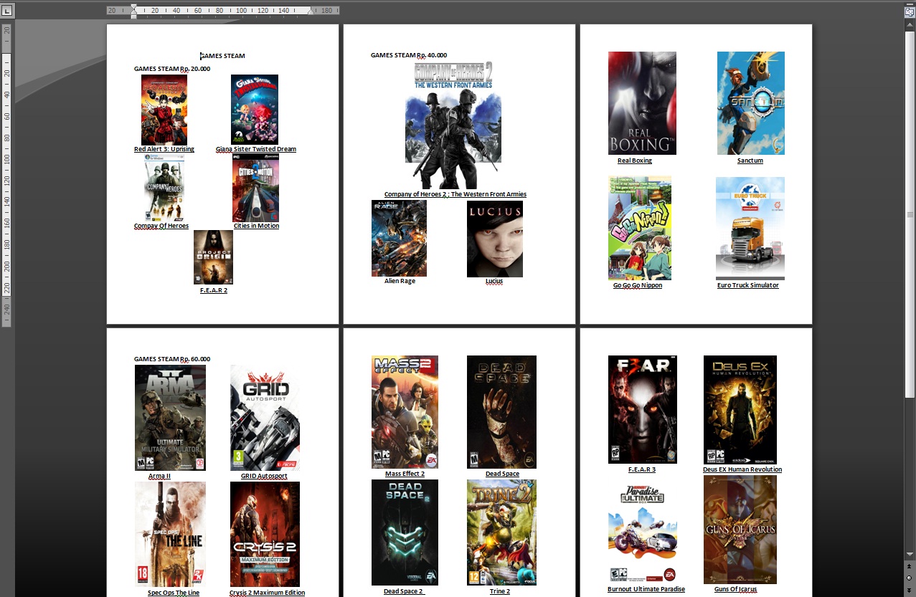
Task: Select the Dead Space 2 cover image
Action: tap(405, 532)
